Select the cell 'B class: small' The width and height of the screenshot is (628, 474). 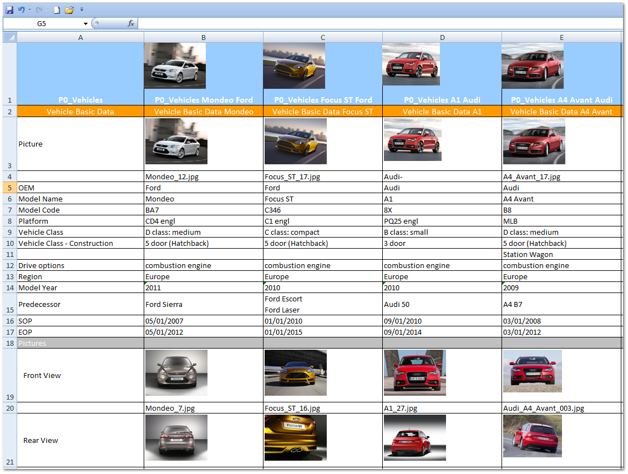click(x=442, y=233)
